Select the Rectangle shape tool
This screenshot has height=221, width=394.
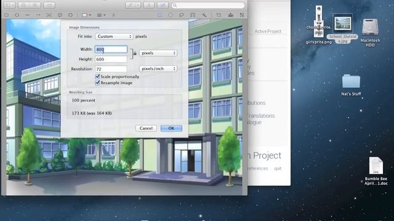[7, 15]
